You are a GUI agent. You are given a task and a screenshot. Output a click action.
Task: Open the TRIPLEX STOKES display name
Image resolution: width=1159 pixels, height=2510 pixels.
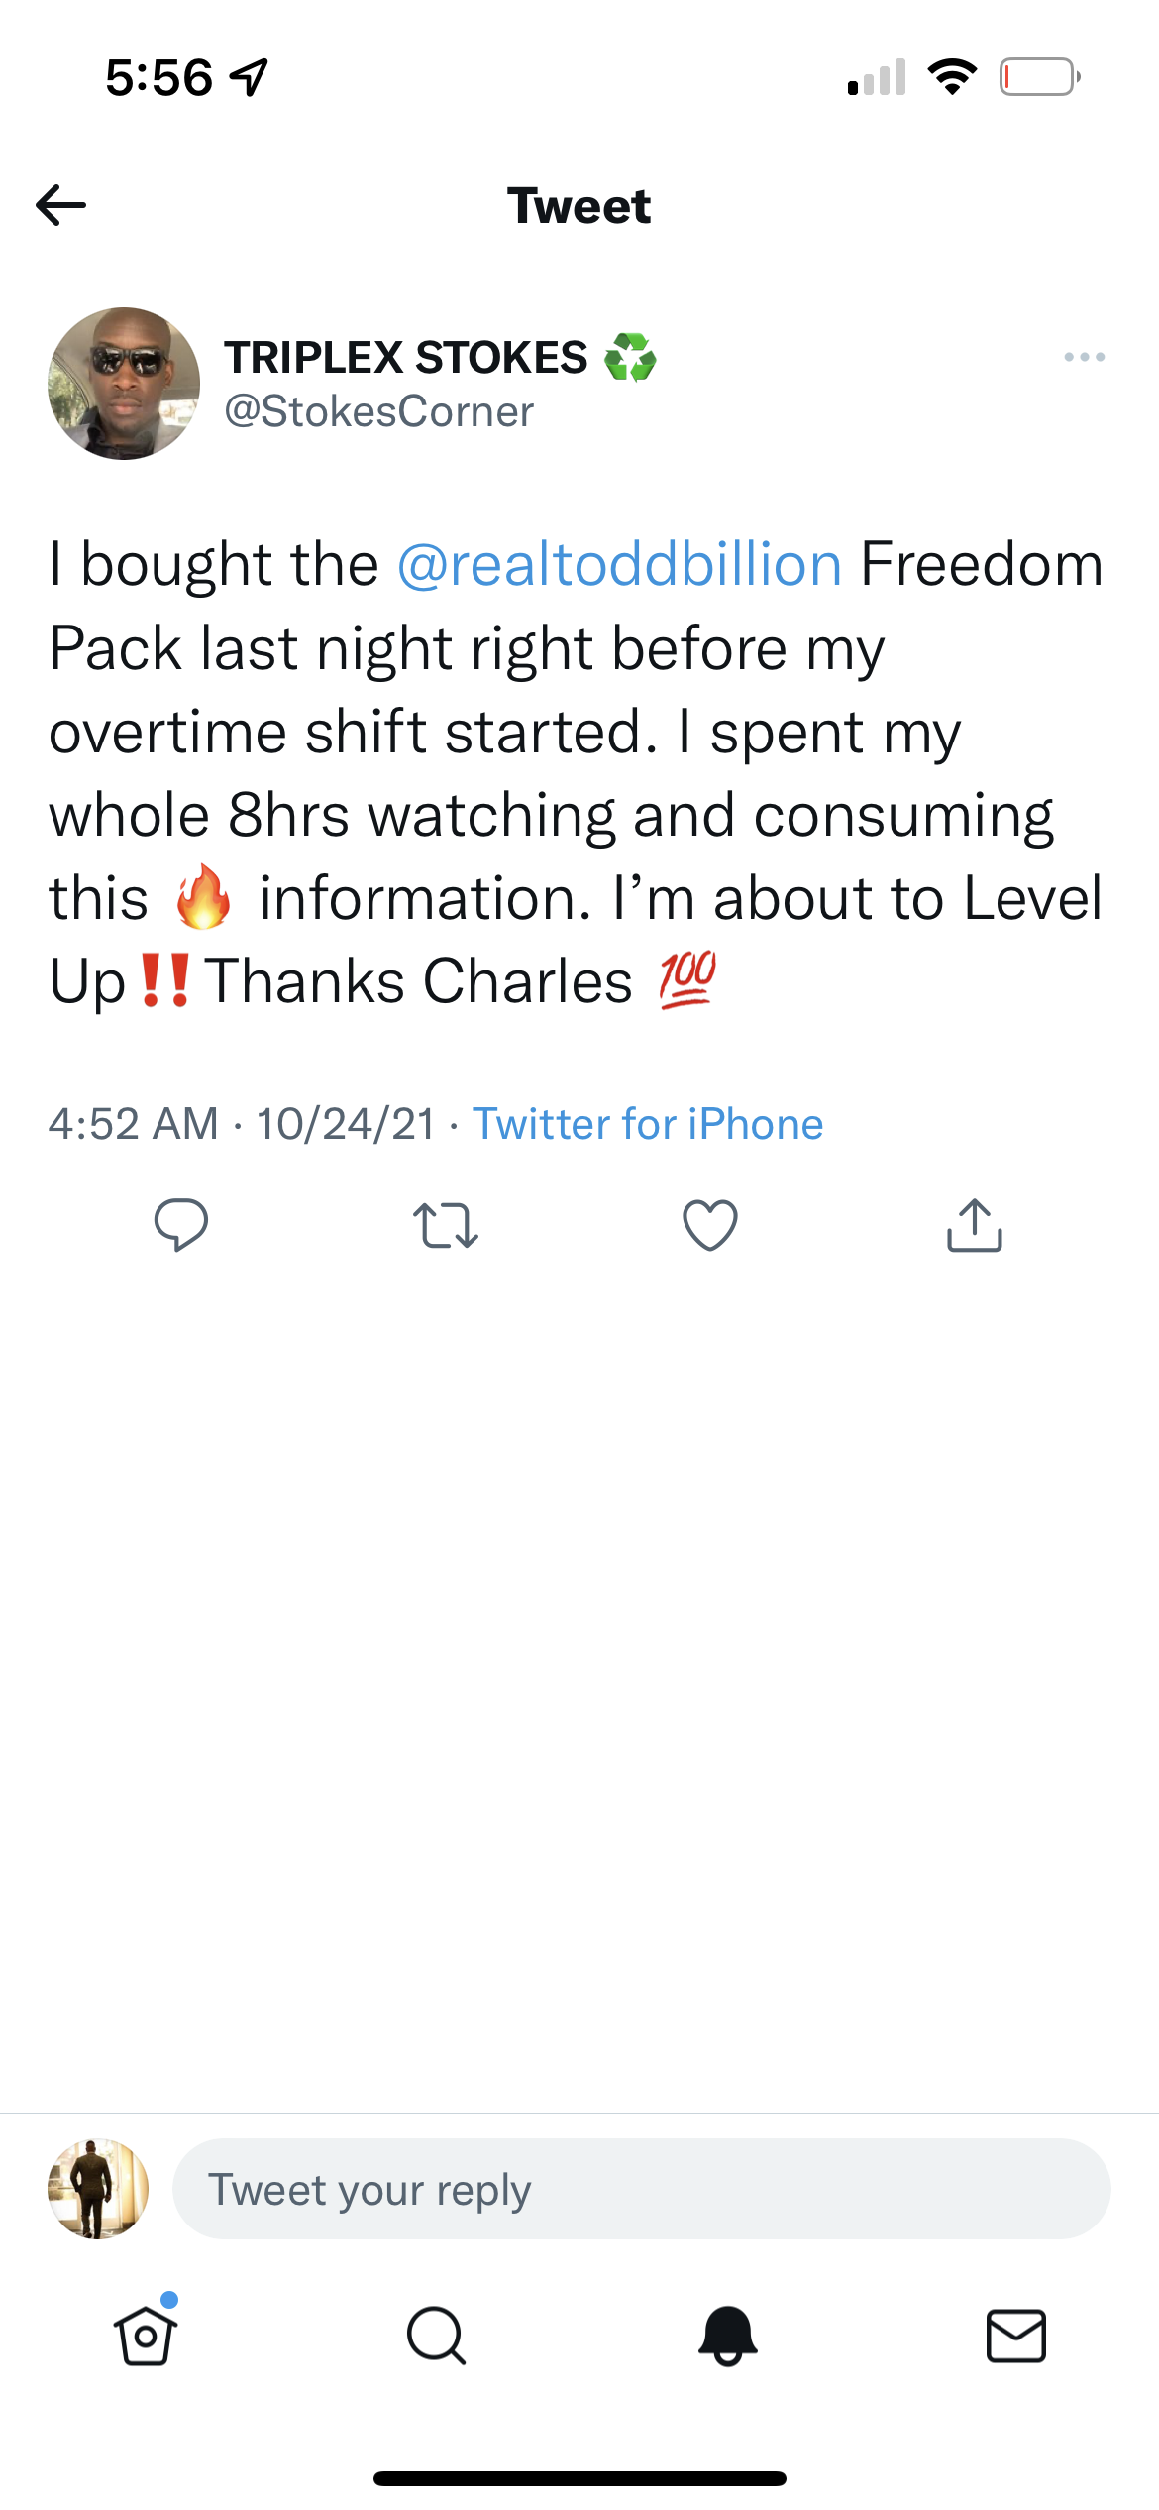[x=406, y=357]
